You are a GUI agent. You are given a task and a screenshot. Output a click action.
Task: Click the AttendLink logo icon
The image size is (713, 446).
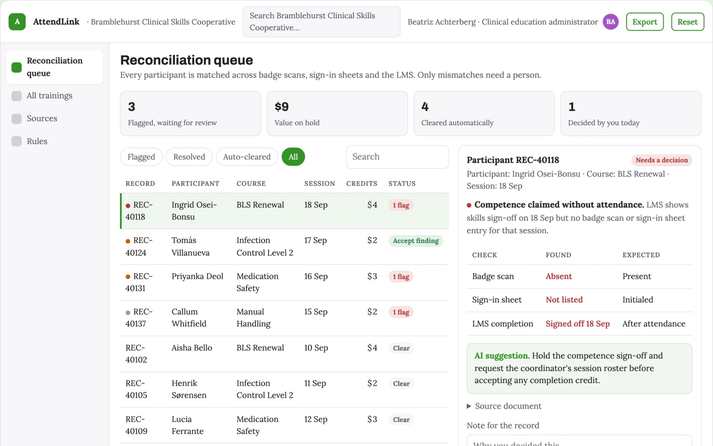pos(17,21)
